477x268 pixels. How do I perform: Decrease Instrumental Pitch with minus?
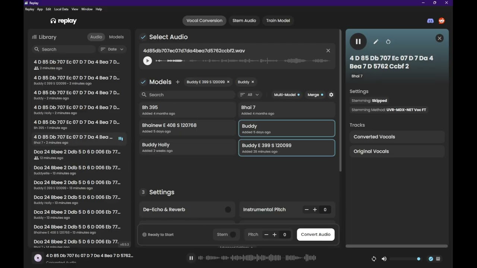[x=307, y=210]
